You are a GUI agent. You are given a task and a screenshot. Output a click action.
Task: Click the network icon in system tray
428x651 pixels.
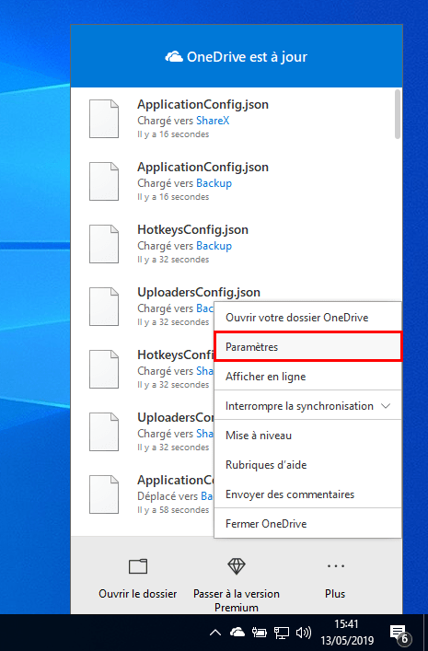[x=282, y=633]
